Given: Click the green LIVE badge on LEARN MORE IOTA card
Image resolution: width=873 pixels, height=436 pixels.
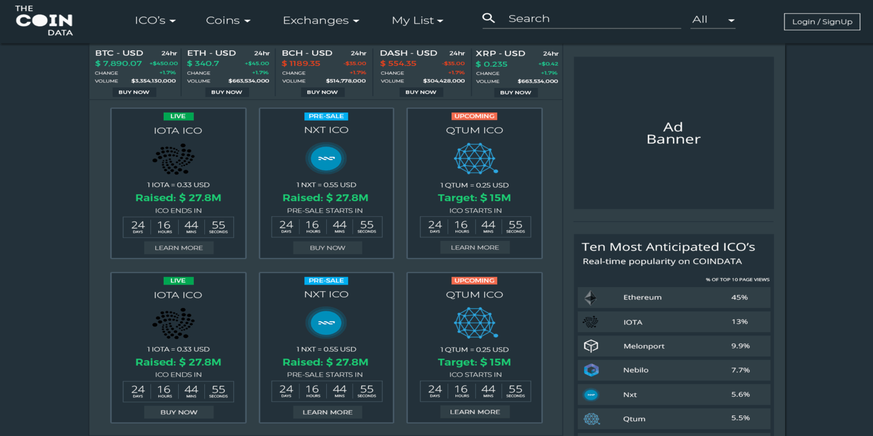Looking at the screenshot, I should pyautogui.click(x=178, y=116).
